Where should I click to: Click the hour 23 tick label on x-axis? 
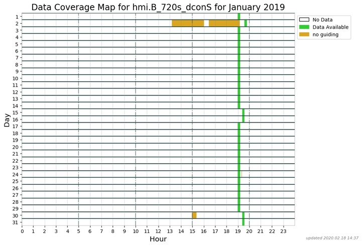(283, 231)
